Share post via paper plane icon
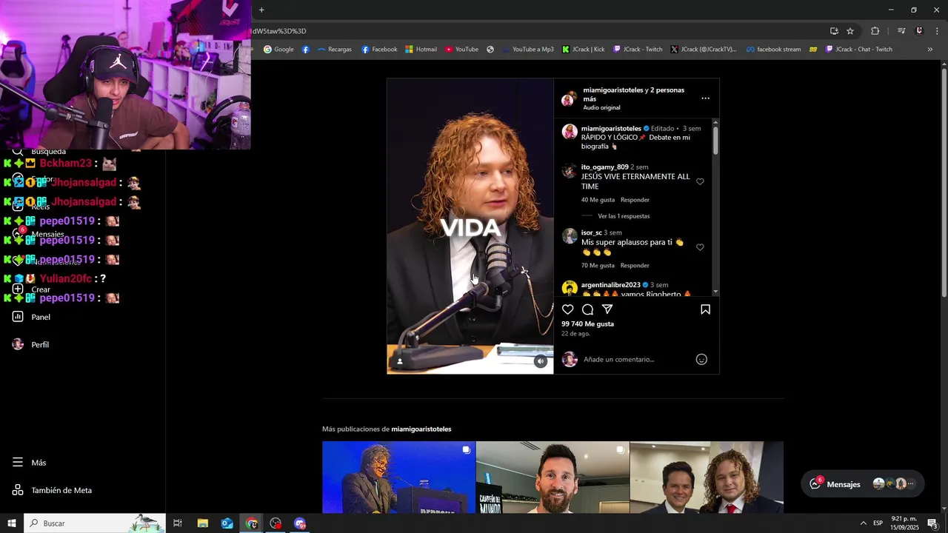 (607, 309)
